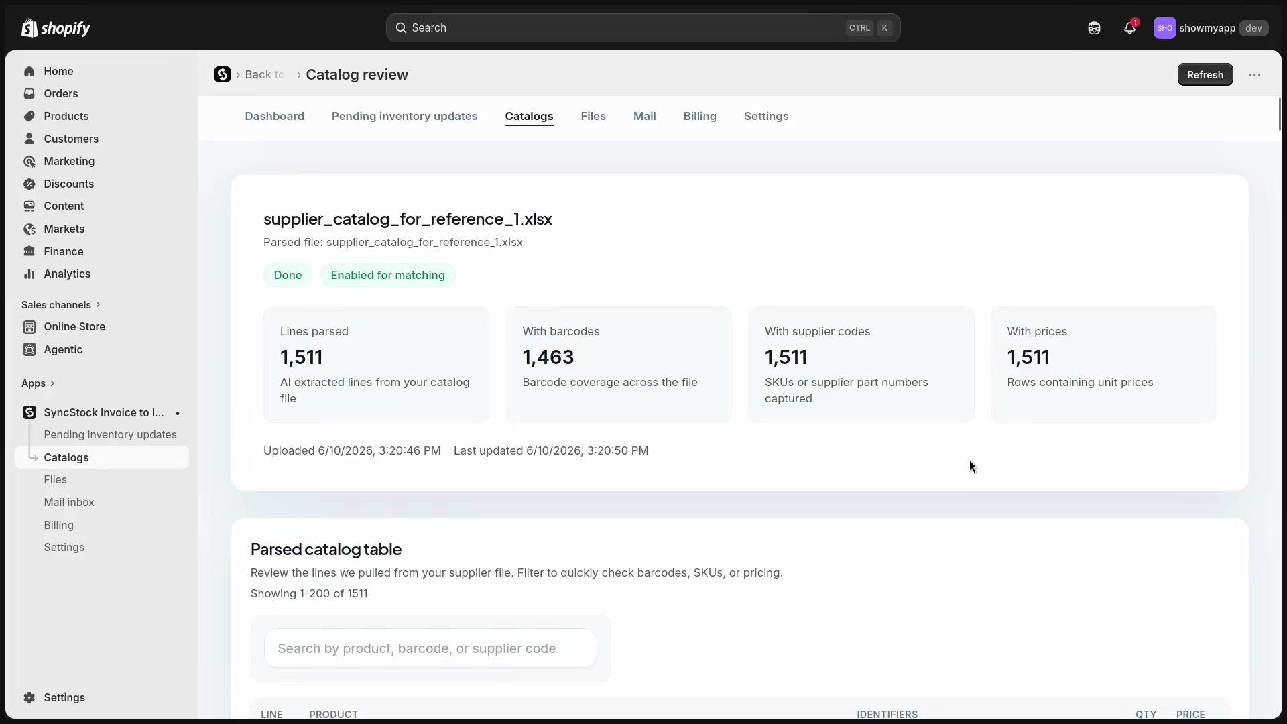Image resolution: width=1287 pixels, height=724 pixels.
Task: Click the SyncStock app icon in sidebar
Action: (x=29, y=412)
